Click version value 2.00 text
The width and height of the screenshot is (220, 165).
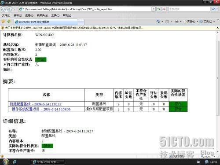(38, 50)
